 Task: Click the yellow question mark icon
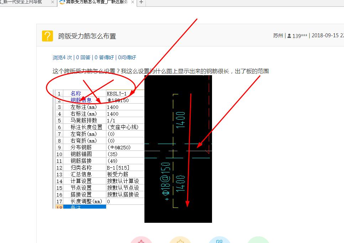click(47, 36)
